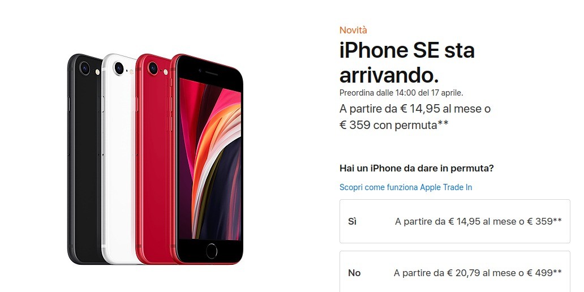The image size is (584, 292).
Task: Click the earpiece speaker on front iPhone
Action: point(212,72)
